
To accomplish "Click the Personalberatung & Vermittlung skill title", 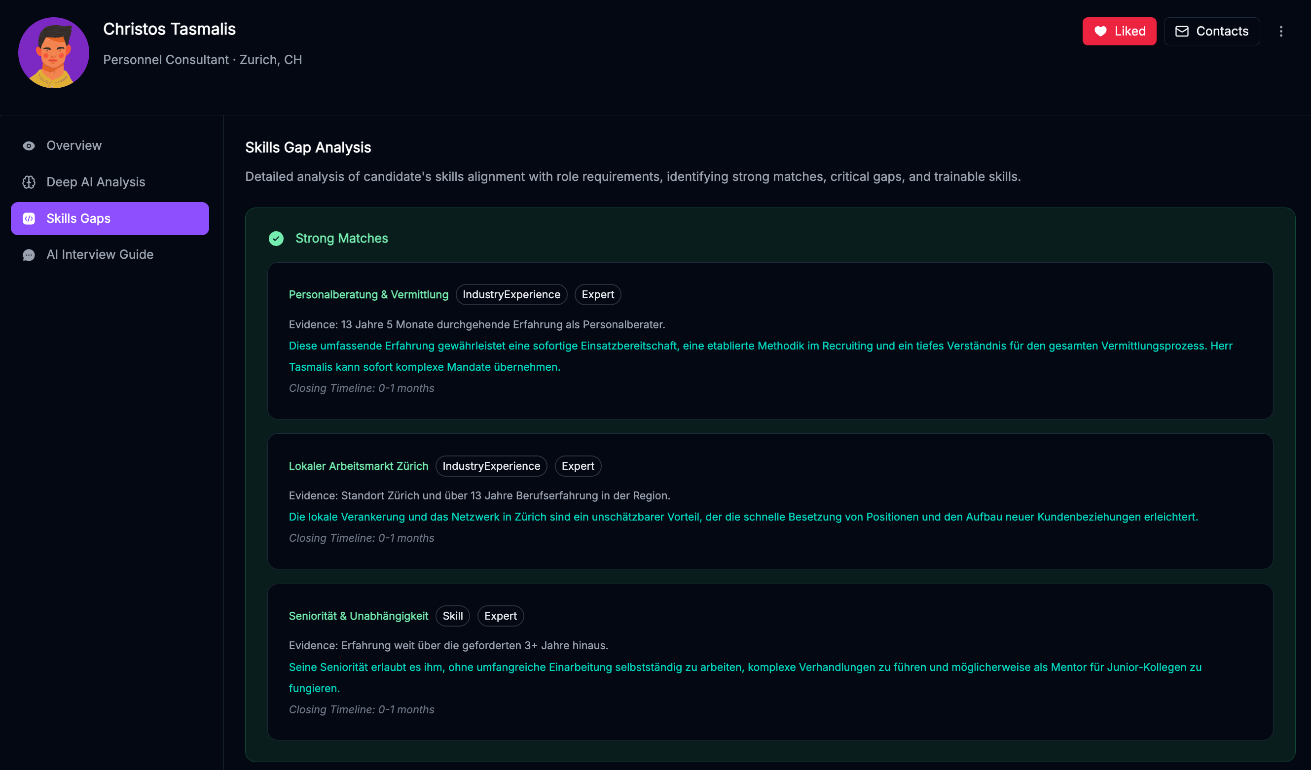I will [x=368, y=295].
